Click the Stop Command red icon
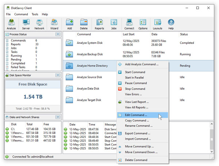Viewport: 219px width, 166px height. 120,89
